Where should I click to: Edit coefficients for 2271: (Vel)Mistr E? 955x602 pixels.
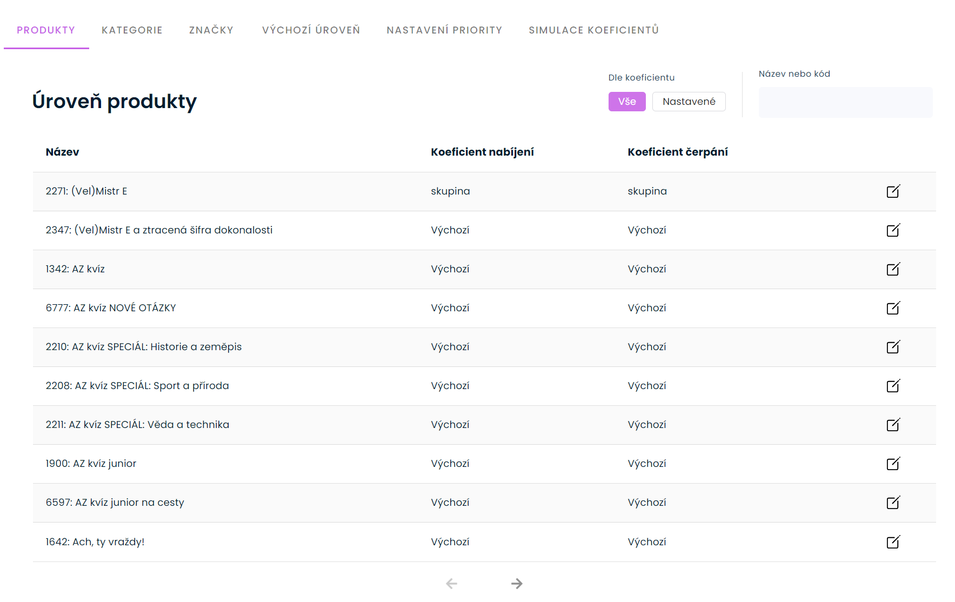tap(893, 191)
